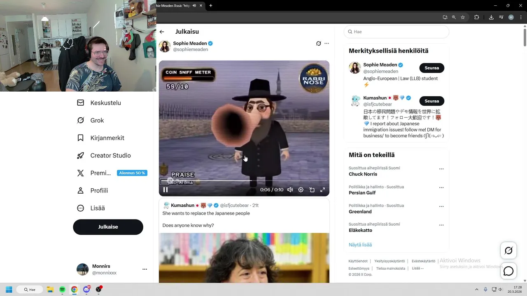Image resolution: width=527 pixels, height=296 pixels.
Task: Open Yksityisyyskäytäntö footer link
Action: [x=389, y=261]
